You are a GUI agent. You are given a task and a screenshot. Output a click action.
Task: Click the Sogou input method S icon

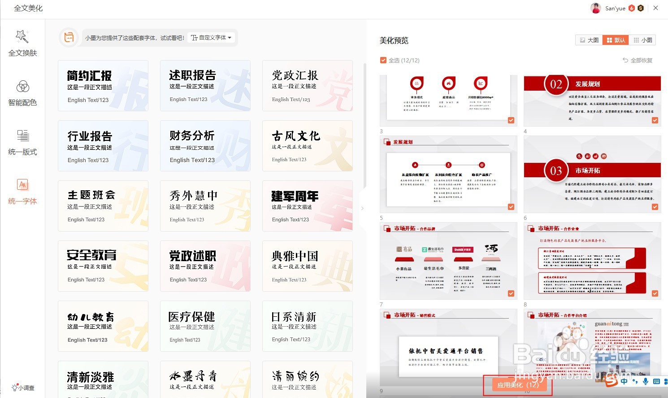pyautogui.click(x=611, y=381)
